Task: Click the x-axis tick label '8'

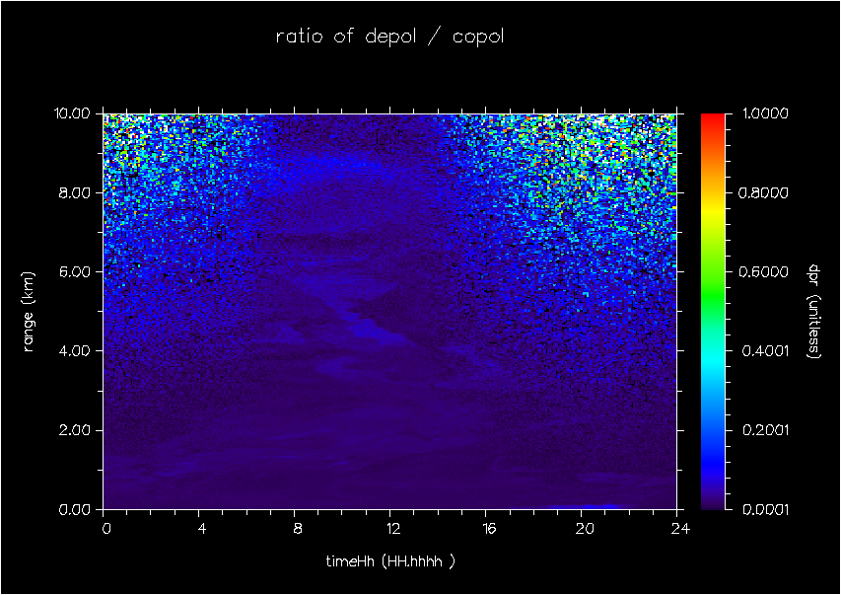Action: point(298,529)
